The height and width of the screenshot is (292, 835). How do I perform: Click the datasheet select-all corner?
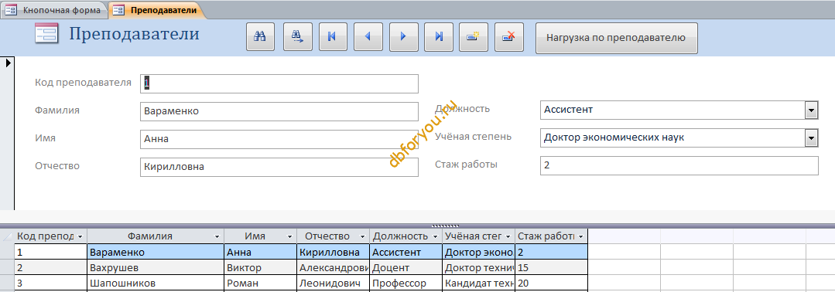pyautogui.click(x=8, y=236)
